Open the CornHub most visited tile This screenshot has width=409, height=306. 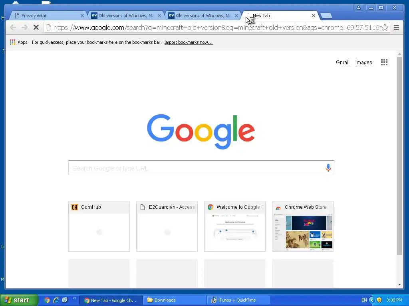click(x=99, y=226)
